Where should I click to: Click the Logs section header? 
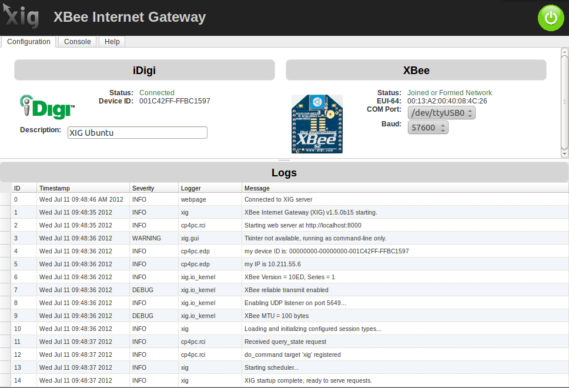(x=284, y=172)
